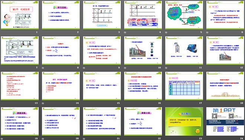Click animation star icon under slide 10
Image resolution: width=245 pixels, height=140 pixels.
click(125, 68)
